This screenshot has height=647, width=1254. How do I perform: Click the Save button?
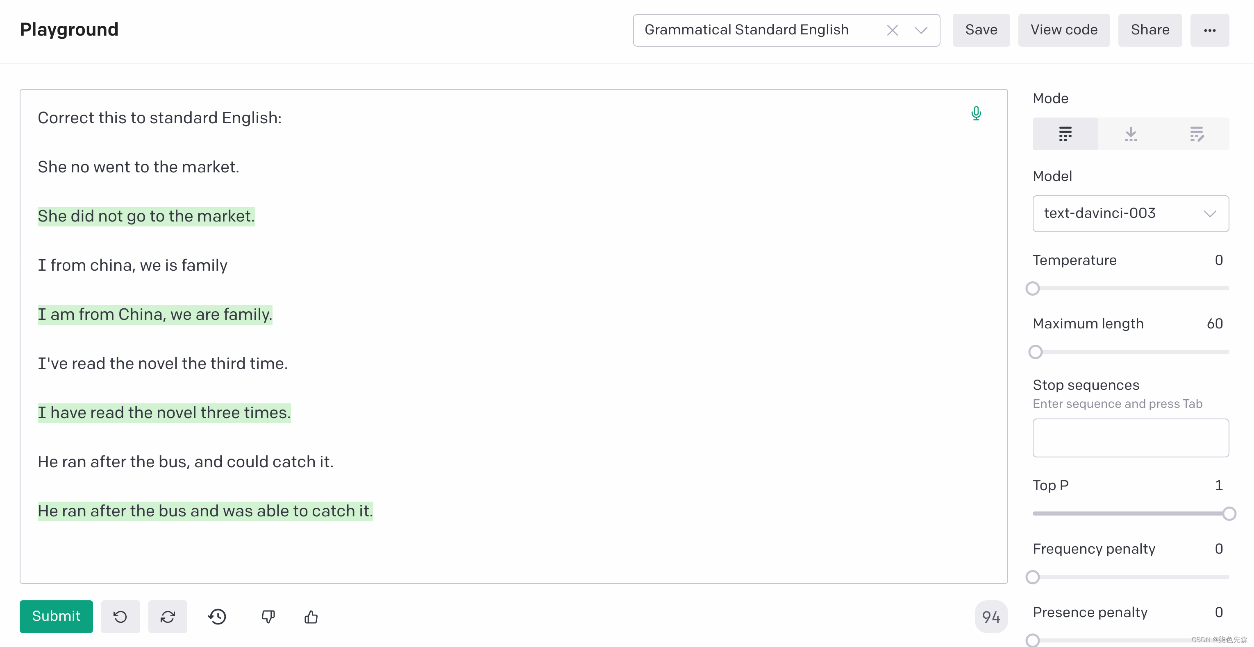click(981, 30)
